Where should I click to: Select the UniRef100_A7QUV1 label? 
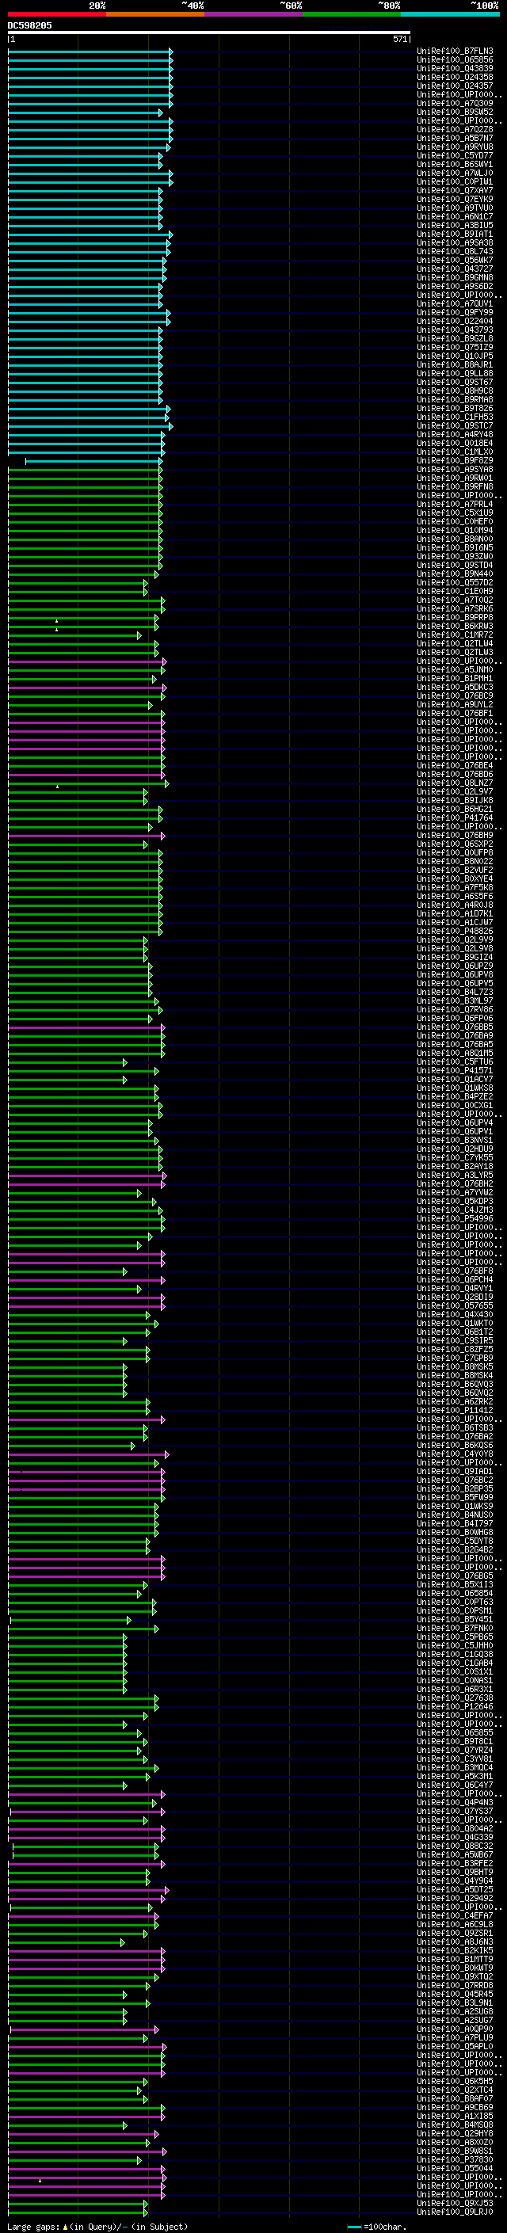click(455, 303)
